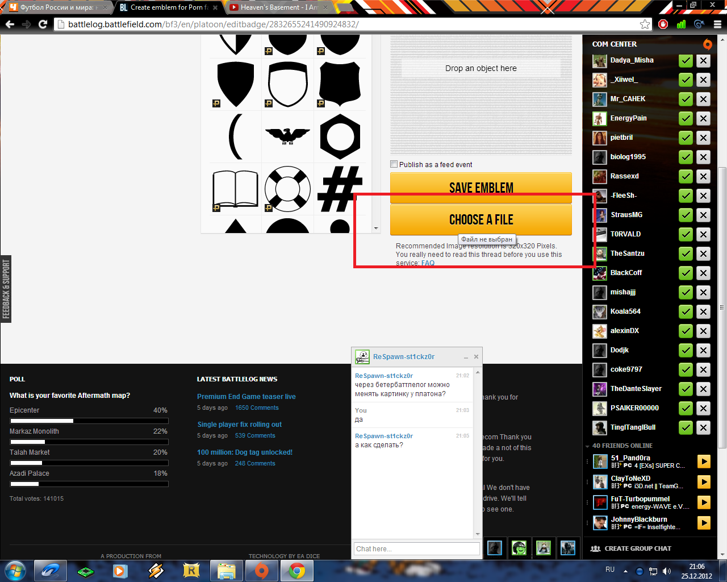This screenshot has height=582, width=727.
Task: Decline friend request from StrausMG
Action: pos(704,215)
